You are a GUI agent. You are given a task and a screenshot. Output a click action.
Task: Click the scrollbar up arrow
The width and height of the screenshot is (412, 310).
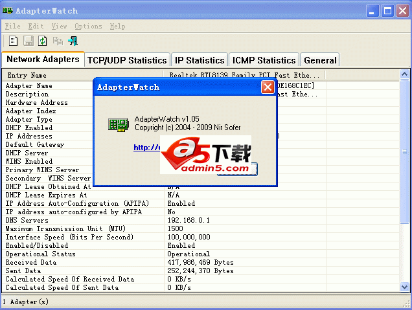(404, 74)
